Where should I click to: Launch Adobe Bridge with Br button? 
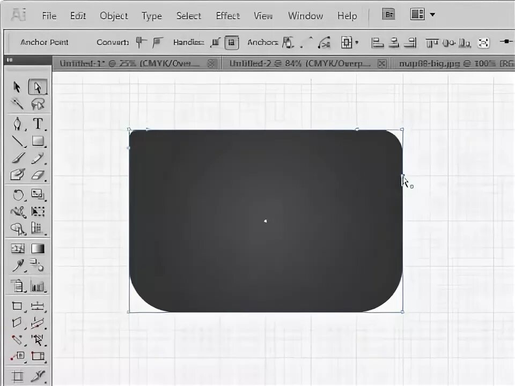388,14
